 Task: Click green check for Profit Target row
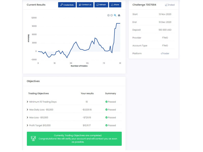point(106,125)
